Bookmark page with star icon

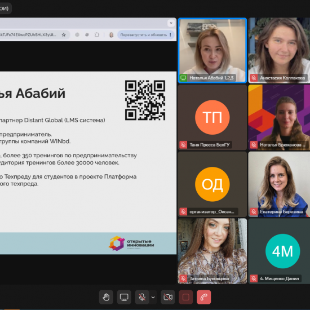coord(64,35)
